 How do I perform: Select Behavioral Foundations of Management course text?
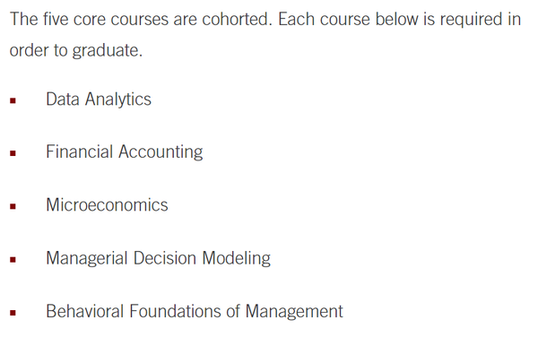coord(195,311)
